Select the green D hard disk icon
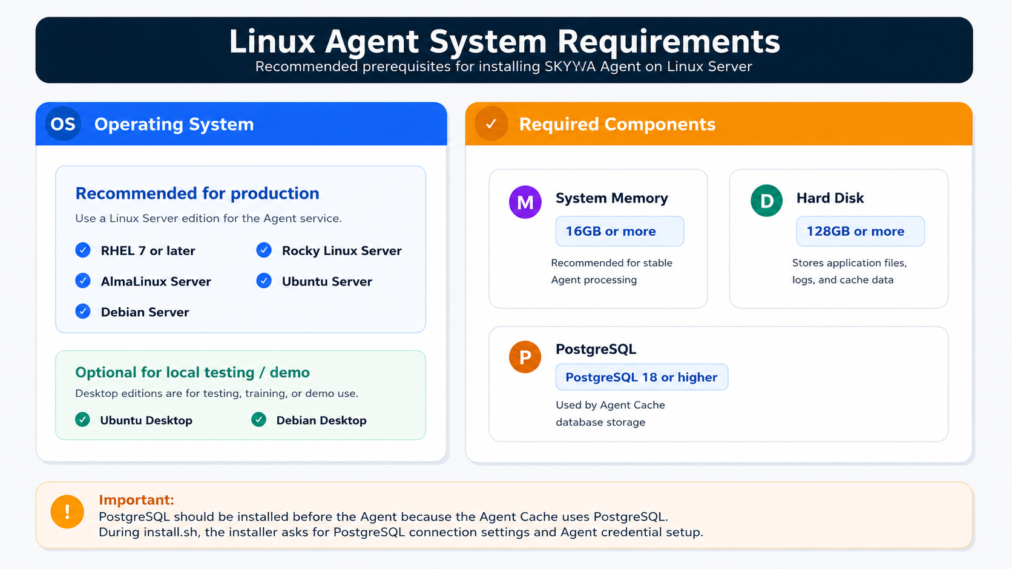The height and width of the screenshot is (569, 1012). pos(766,201)
